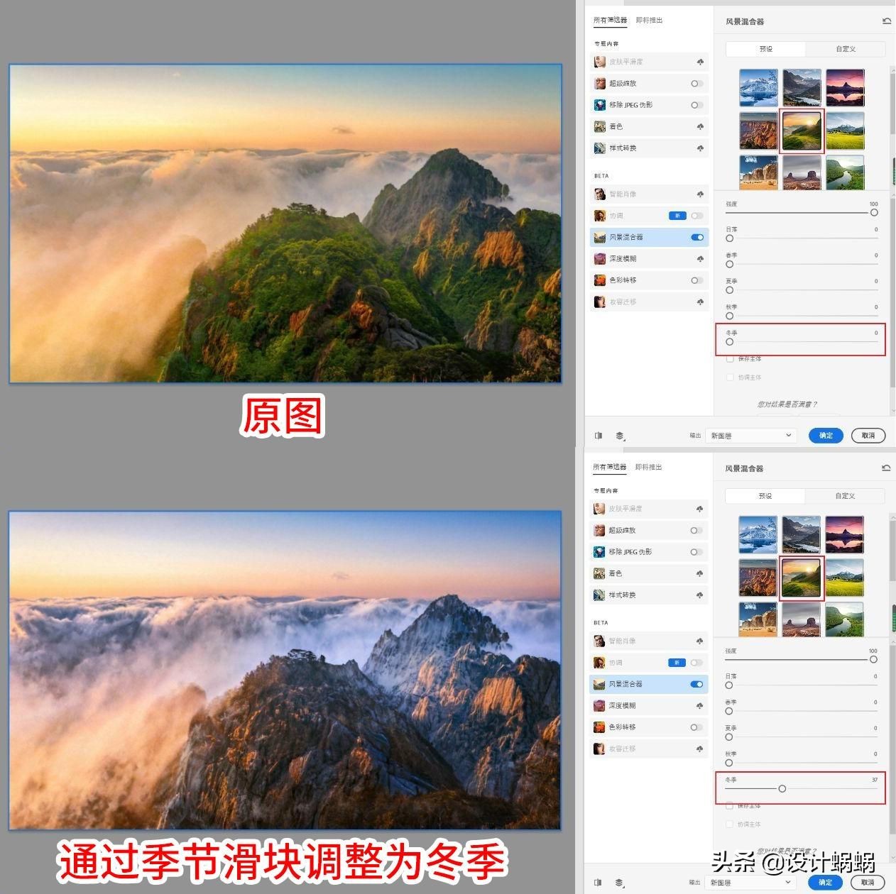The image size is (896, 894).
Task: Click the layers output icon at bottom left
Action: [620, 436]
